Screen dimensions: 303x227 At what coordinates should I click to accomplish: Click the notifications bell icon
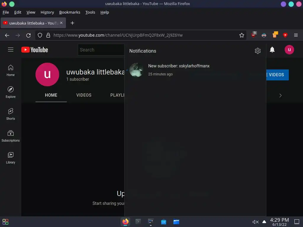pos(272,50)
